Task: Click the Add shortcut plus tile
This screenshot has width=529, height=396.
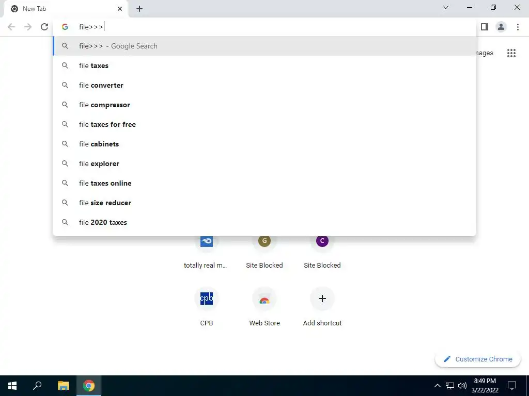Action: (x=322, y=306)
